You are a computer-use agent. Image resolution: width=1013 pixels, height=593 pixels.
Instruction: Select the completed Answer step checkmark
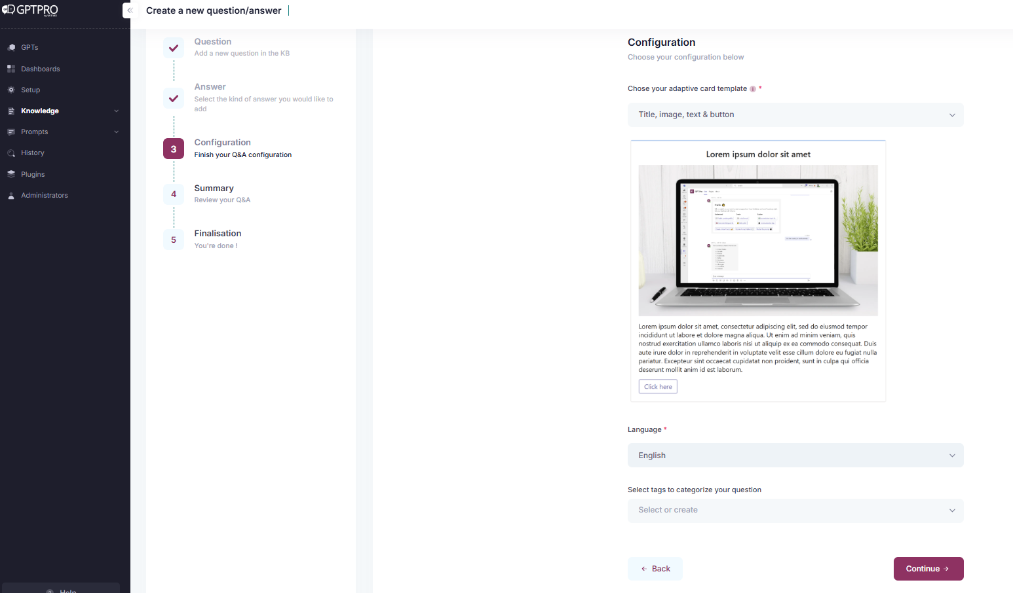click(173, 98)
